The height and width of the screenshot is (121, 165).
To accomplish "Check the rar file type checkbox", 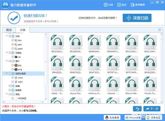I will (13, 57).
